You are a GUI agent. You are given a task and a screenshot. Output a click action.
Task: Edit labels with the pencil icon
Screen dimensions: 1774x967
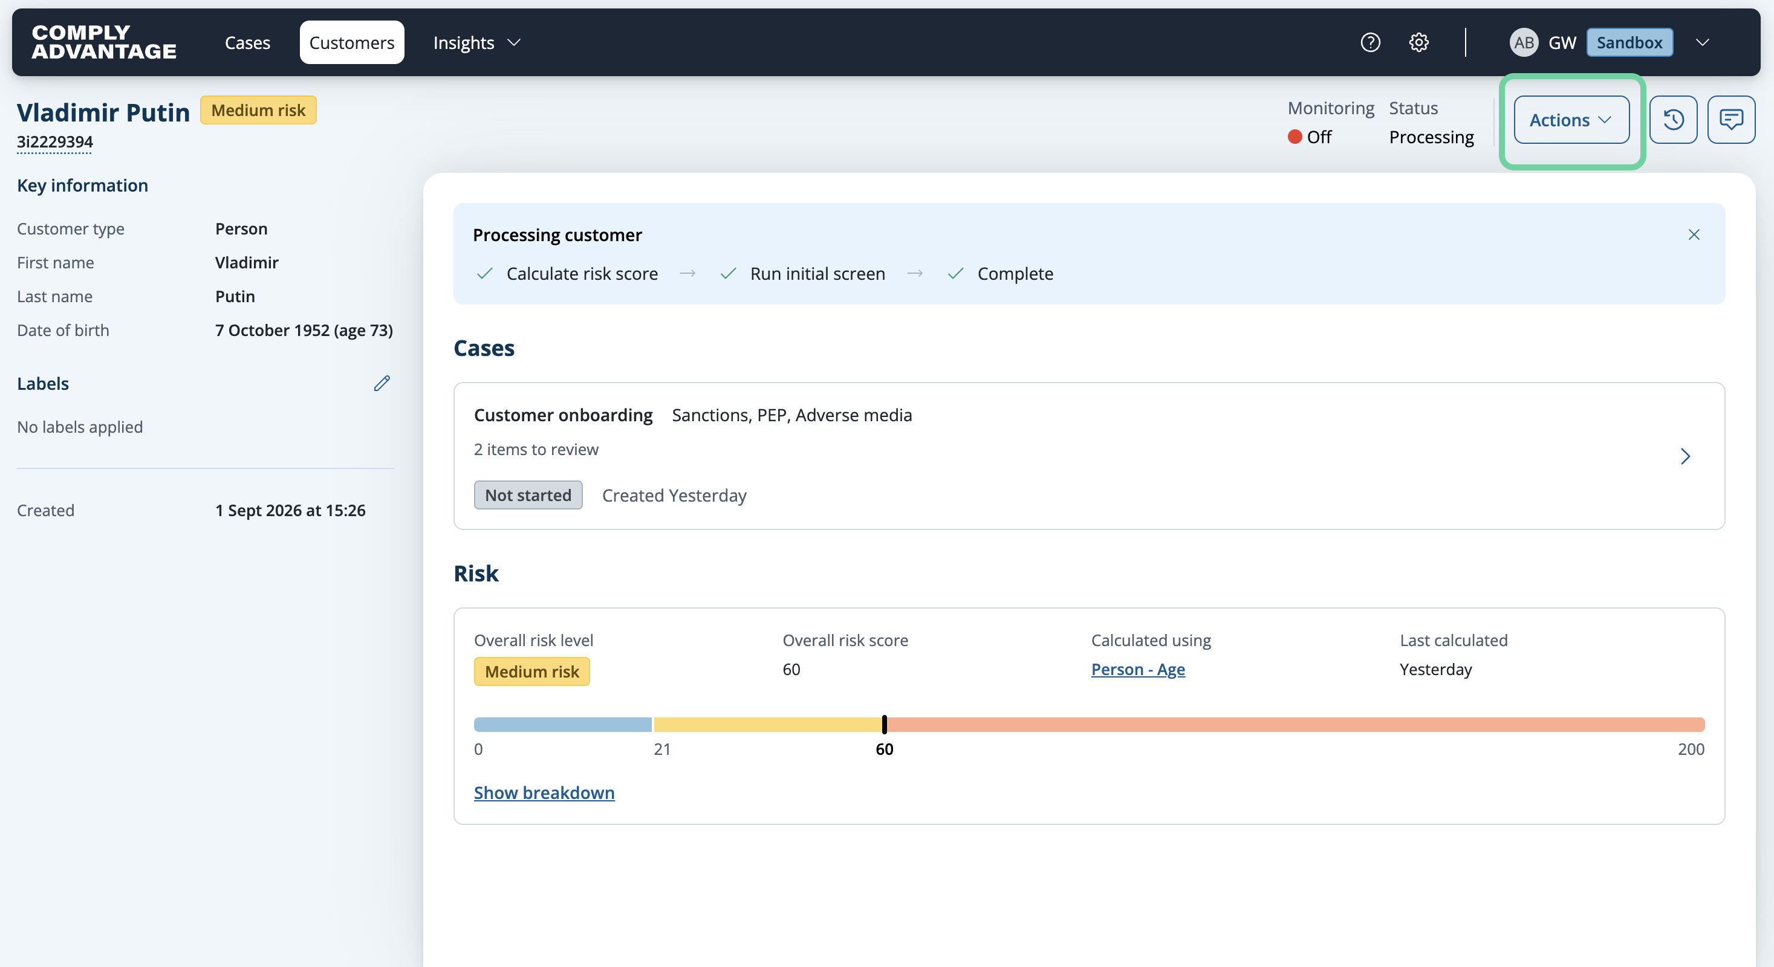point(382,383)
